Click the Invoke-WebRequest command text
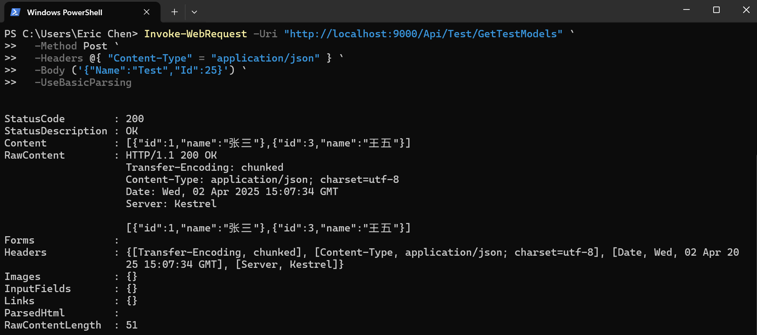 (195, 34)
